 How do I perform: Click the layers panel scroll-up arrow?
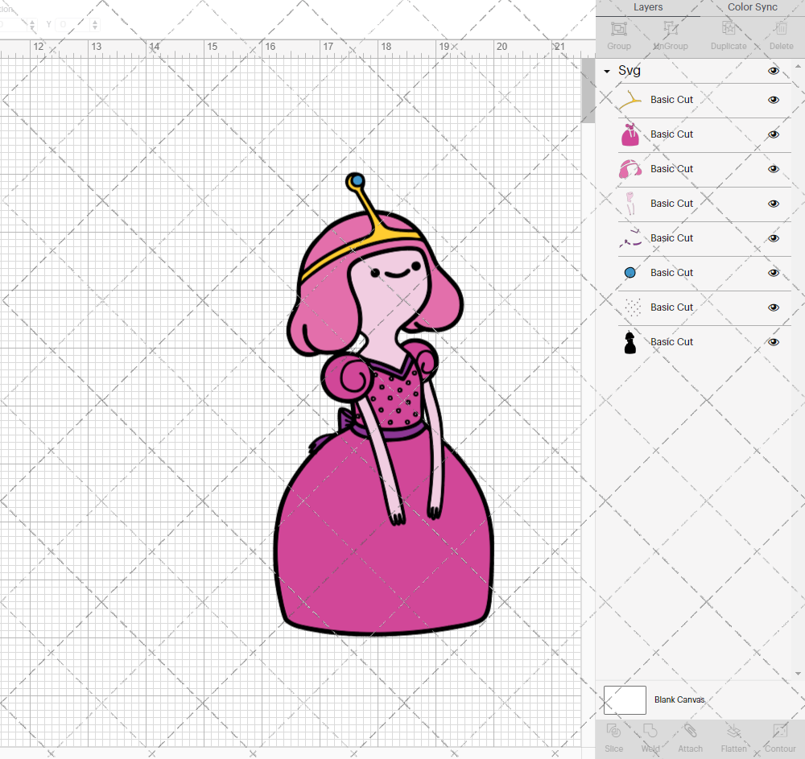pyautogui.click(x=797, y=67)
